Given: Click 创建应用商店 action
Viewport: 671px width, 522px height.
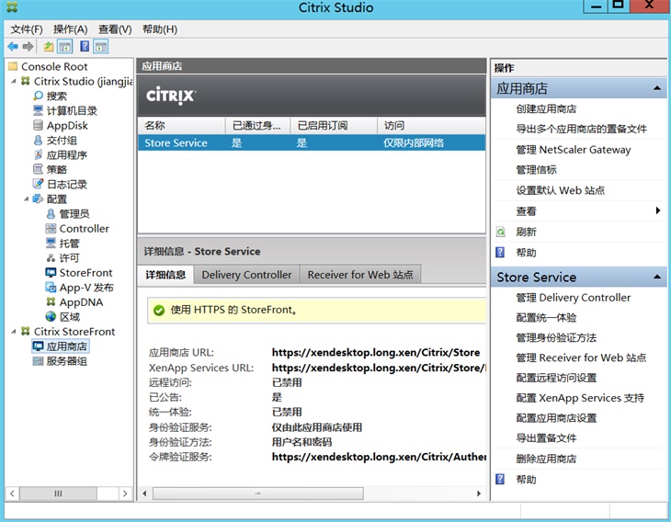Looking at the screenshot, I should (546, 108).
